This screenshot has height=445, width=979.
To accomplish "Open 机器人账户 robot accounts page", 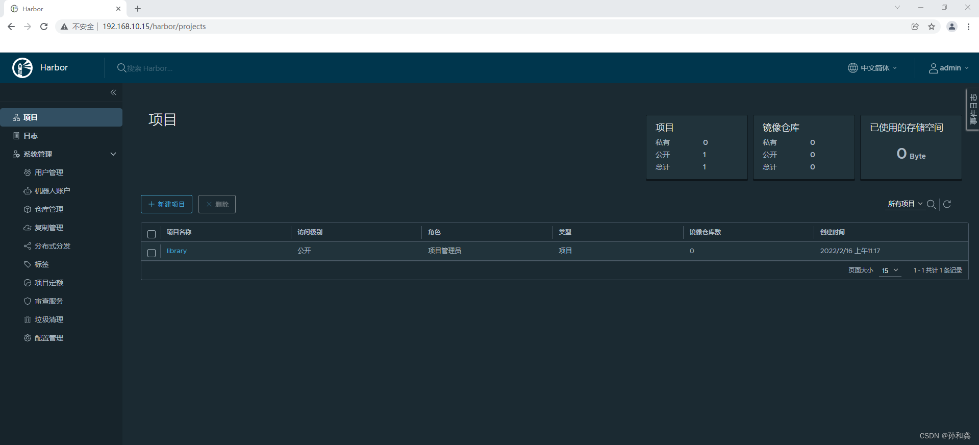I will (47, 191).
